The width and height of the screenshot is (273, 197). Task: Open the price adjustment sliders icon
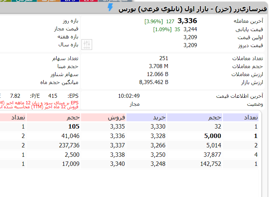click(87, 45)
